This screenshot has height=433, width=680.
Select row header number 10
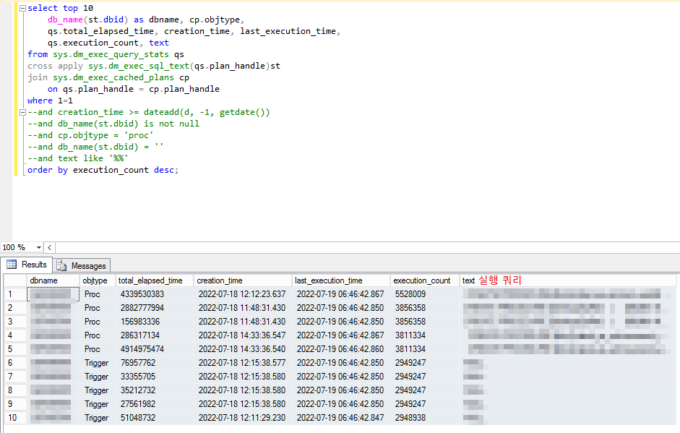pos(15,418)
